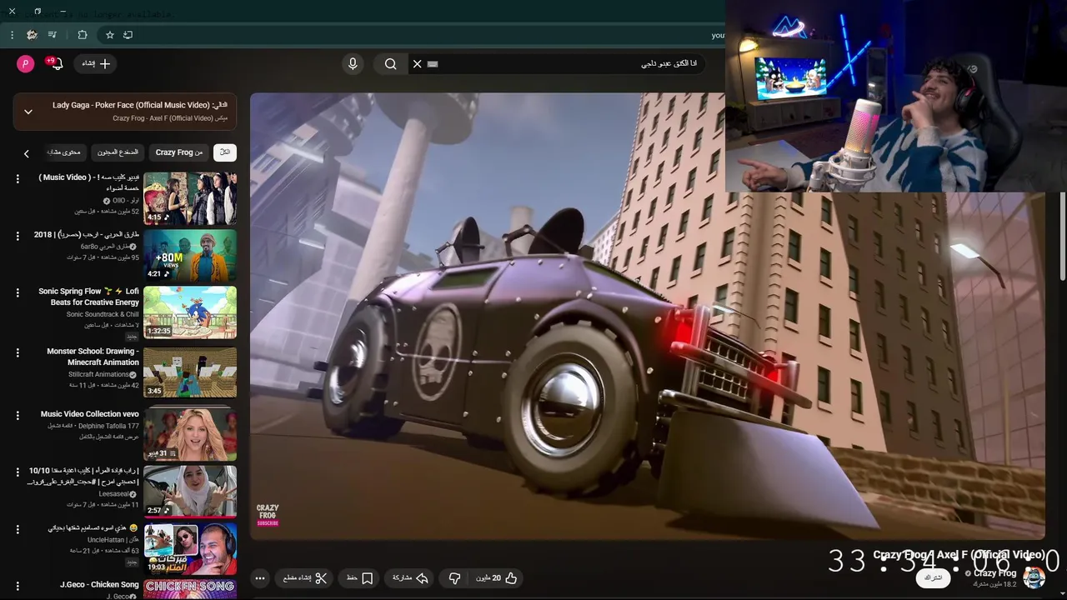Open the Chicken Song thumbnail
This screenshot has width=1067, height=600.
click(x=190, y=590)
